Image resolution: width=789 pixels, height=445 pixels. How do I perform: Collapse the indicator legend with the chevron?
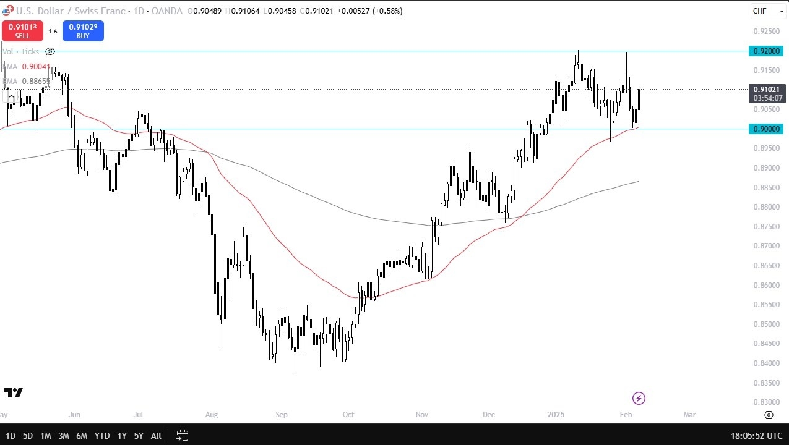click(x=11, y=96)
